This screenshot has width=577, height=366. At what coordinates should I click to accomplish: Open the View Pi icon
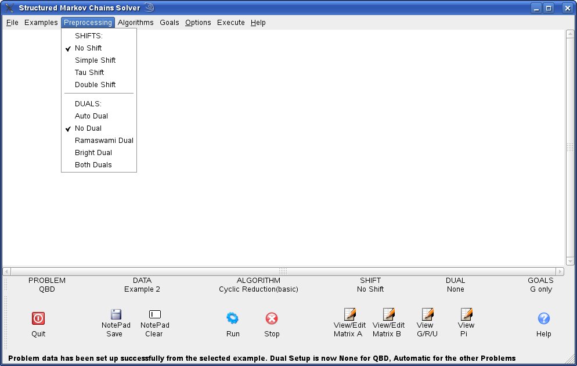coord(466,314)
